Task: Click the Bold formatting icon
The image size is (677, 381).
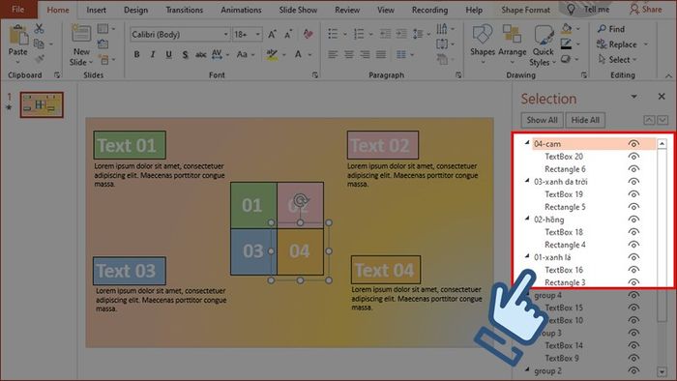Action: coord(137,54)
